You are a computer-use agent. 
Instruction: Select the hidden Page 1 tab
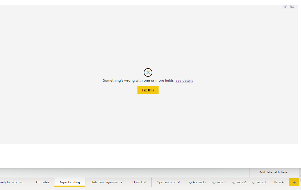[x=219, y=182]
